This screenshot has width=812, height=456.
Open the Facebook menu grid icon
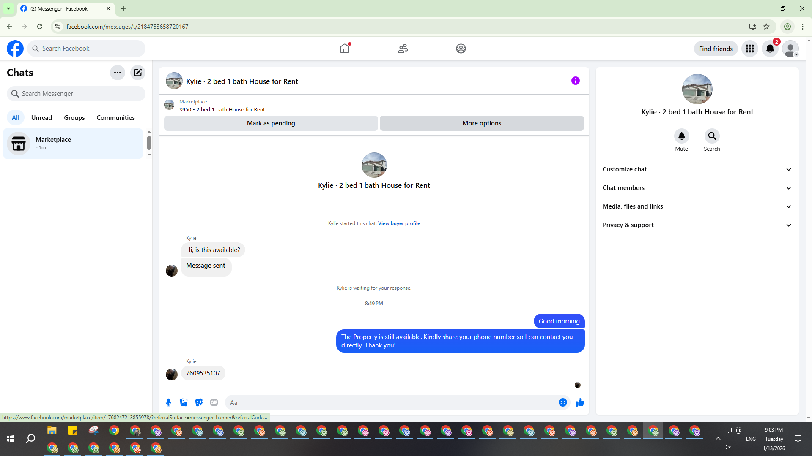point(749,49)
